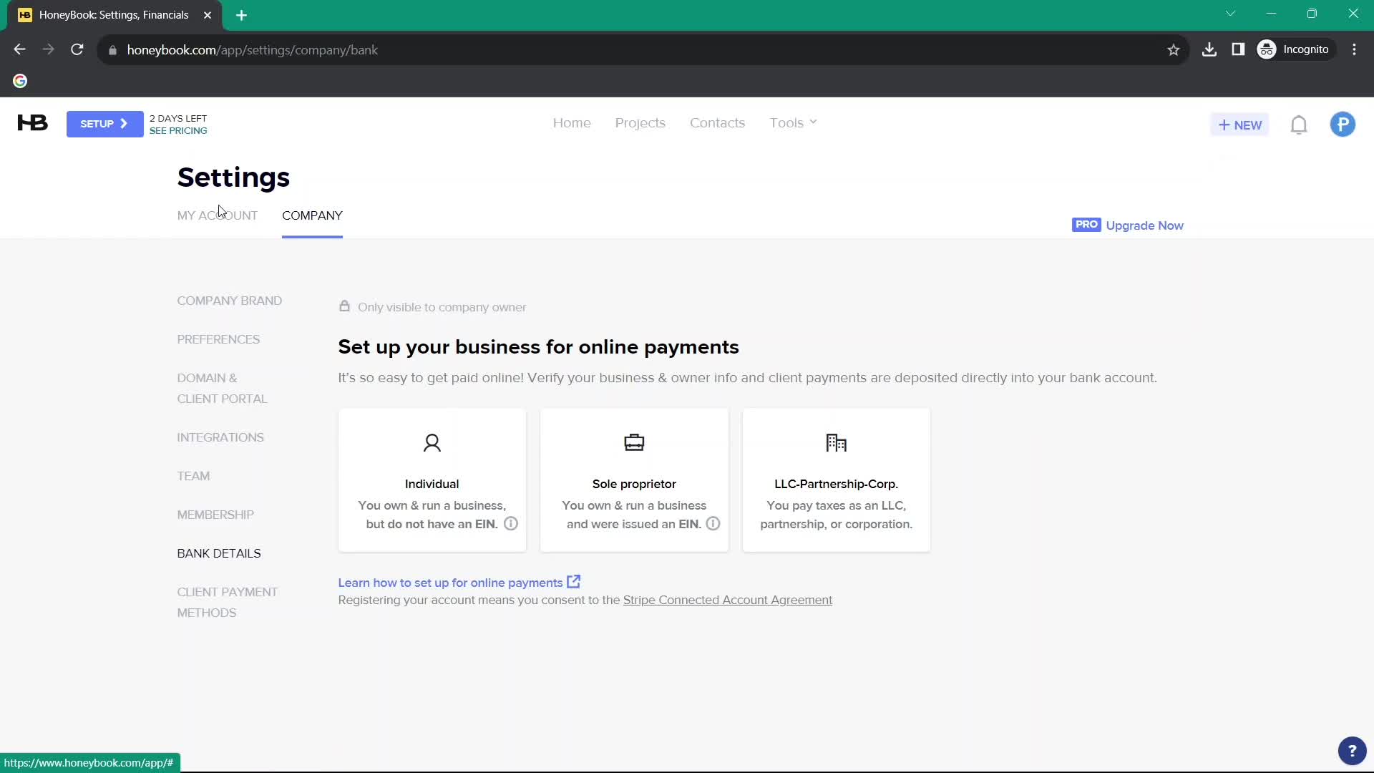This screenshot has height=773, width=1374.
Task: Open browser downloads icon
Action: pyautogui.click(x=1209, y=50)
